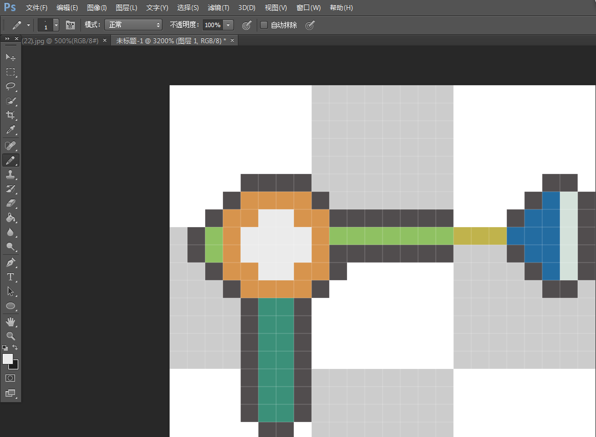This screenshot has width=596, height=437.
Task: Expand the toolbox panel double arrows
Action: pos(7,38)
